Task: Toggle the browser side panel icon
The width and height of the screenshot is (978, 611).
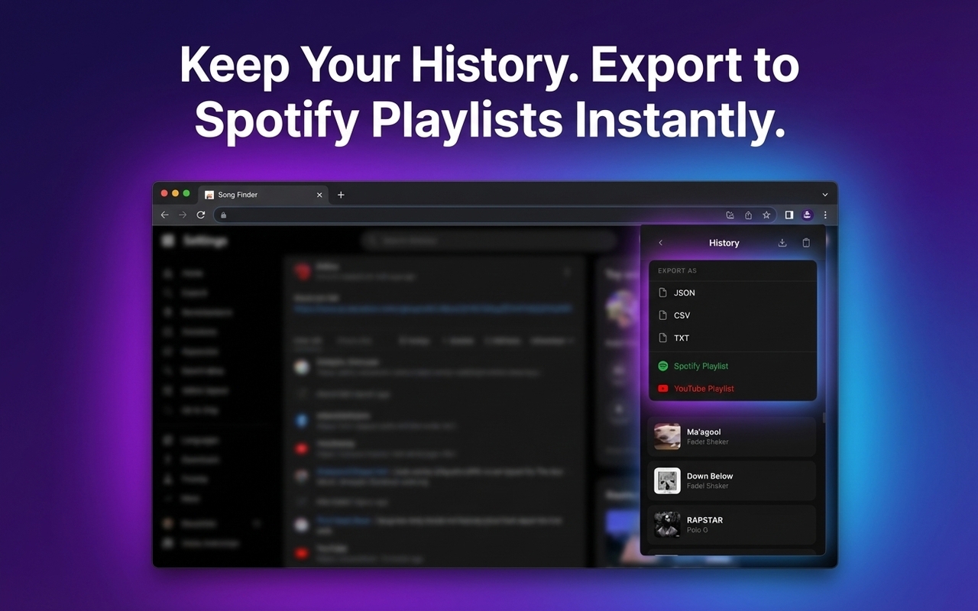Action: pos(789,215)
